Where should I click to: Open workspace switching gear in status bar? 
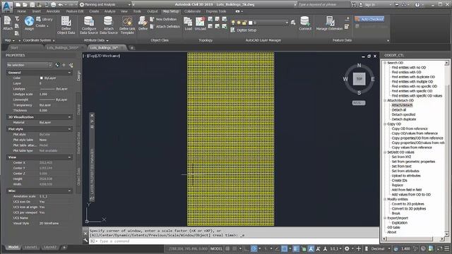tap(347, 248)
